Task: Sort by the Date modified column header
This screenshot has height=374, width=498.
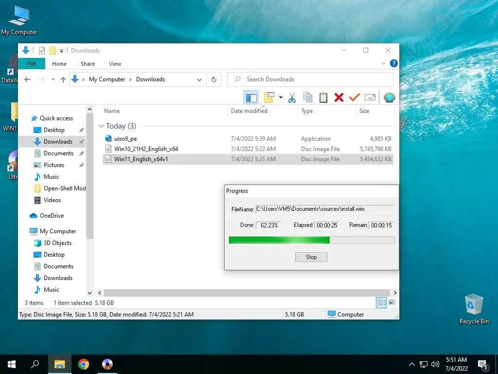Action: tap(263, 111)
